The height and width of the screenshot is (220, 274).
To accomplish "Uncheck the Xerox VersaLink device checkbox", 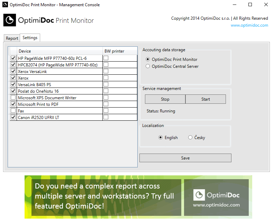I will (13, 71).
